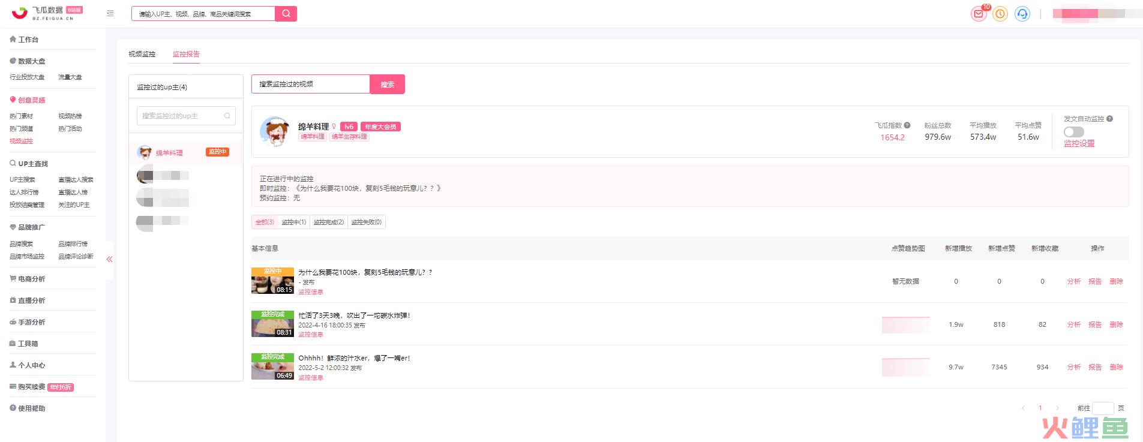Click the 品牌推广 diamond icon
Screen dimensions: 1143x442
click(13, 227)
